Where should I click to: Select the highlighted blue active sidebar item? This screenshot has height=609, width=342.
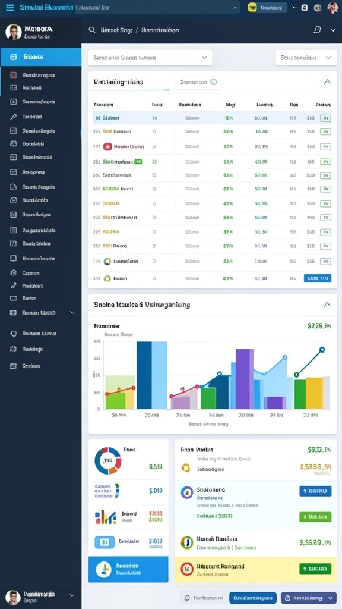(41, 57)
